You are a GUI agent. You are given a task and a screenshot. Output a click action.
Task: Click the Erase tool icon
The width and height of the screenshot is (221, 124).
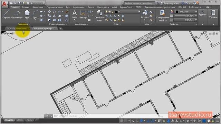(67, 12)
